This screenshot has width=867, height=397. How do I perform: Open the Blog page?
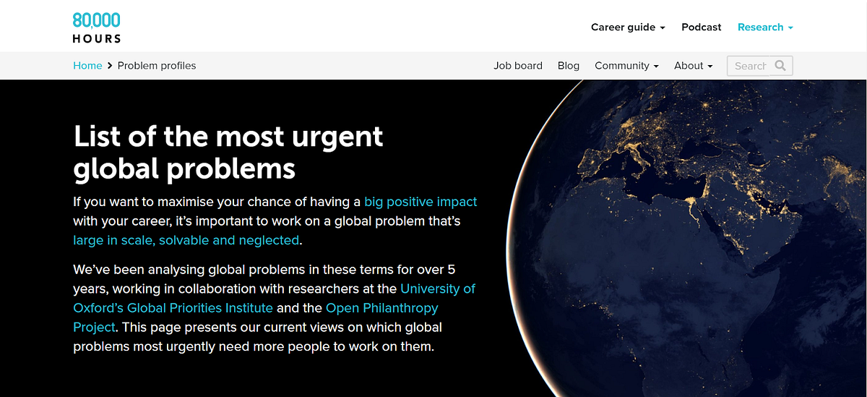point(569,65)
